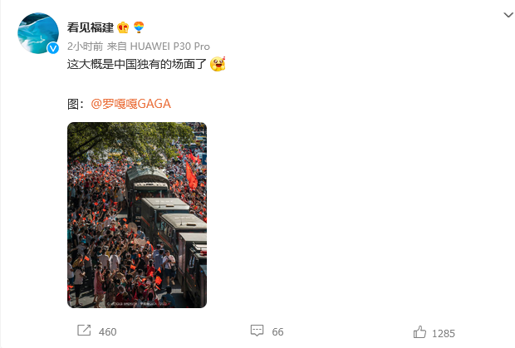
Task: Expand the post options chevron
Action: click(x=508, y=15)
